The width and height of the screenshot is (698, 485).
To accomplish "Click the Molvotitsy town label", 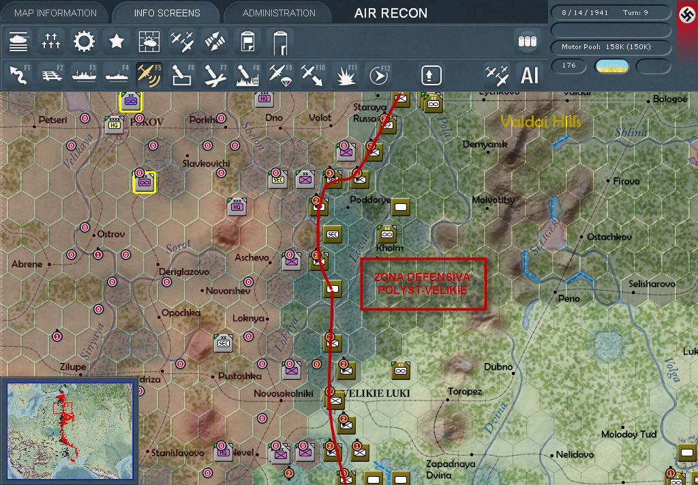I will click(x=494, y=200).
